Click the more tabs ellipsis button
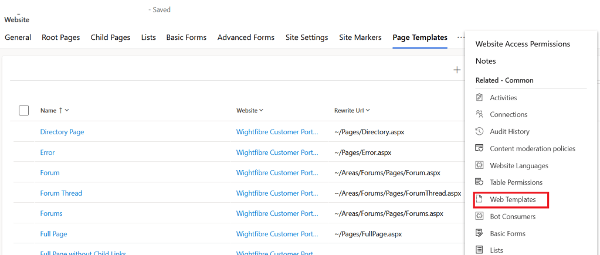Viewport: 600px width, 255px height. click(460, 38)
